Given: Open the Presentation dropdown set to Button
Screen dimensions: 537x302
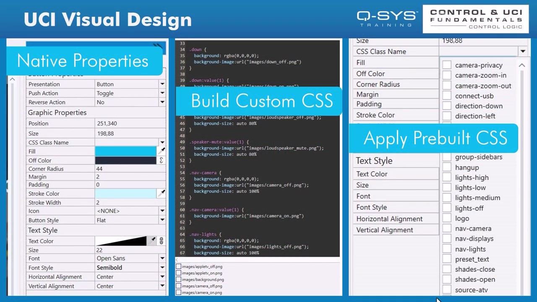Looking at the screenshot, I should (x=162, y=84).
